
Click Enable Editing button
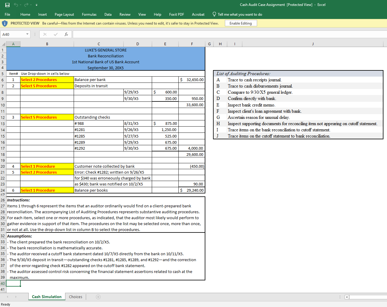point(241,23)
